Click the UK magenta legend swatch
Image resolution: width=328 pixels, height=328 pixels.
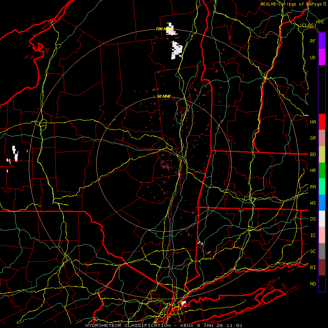click(x=322, y=57)
